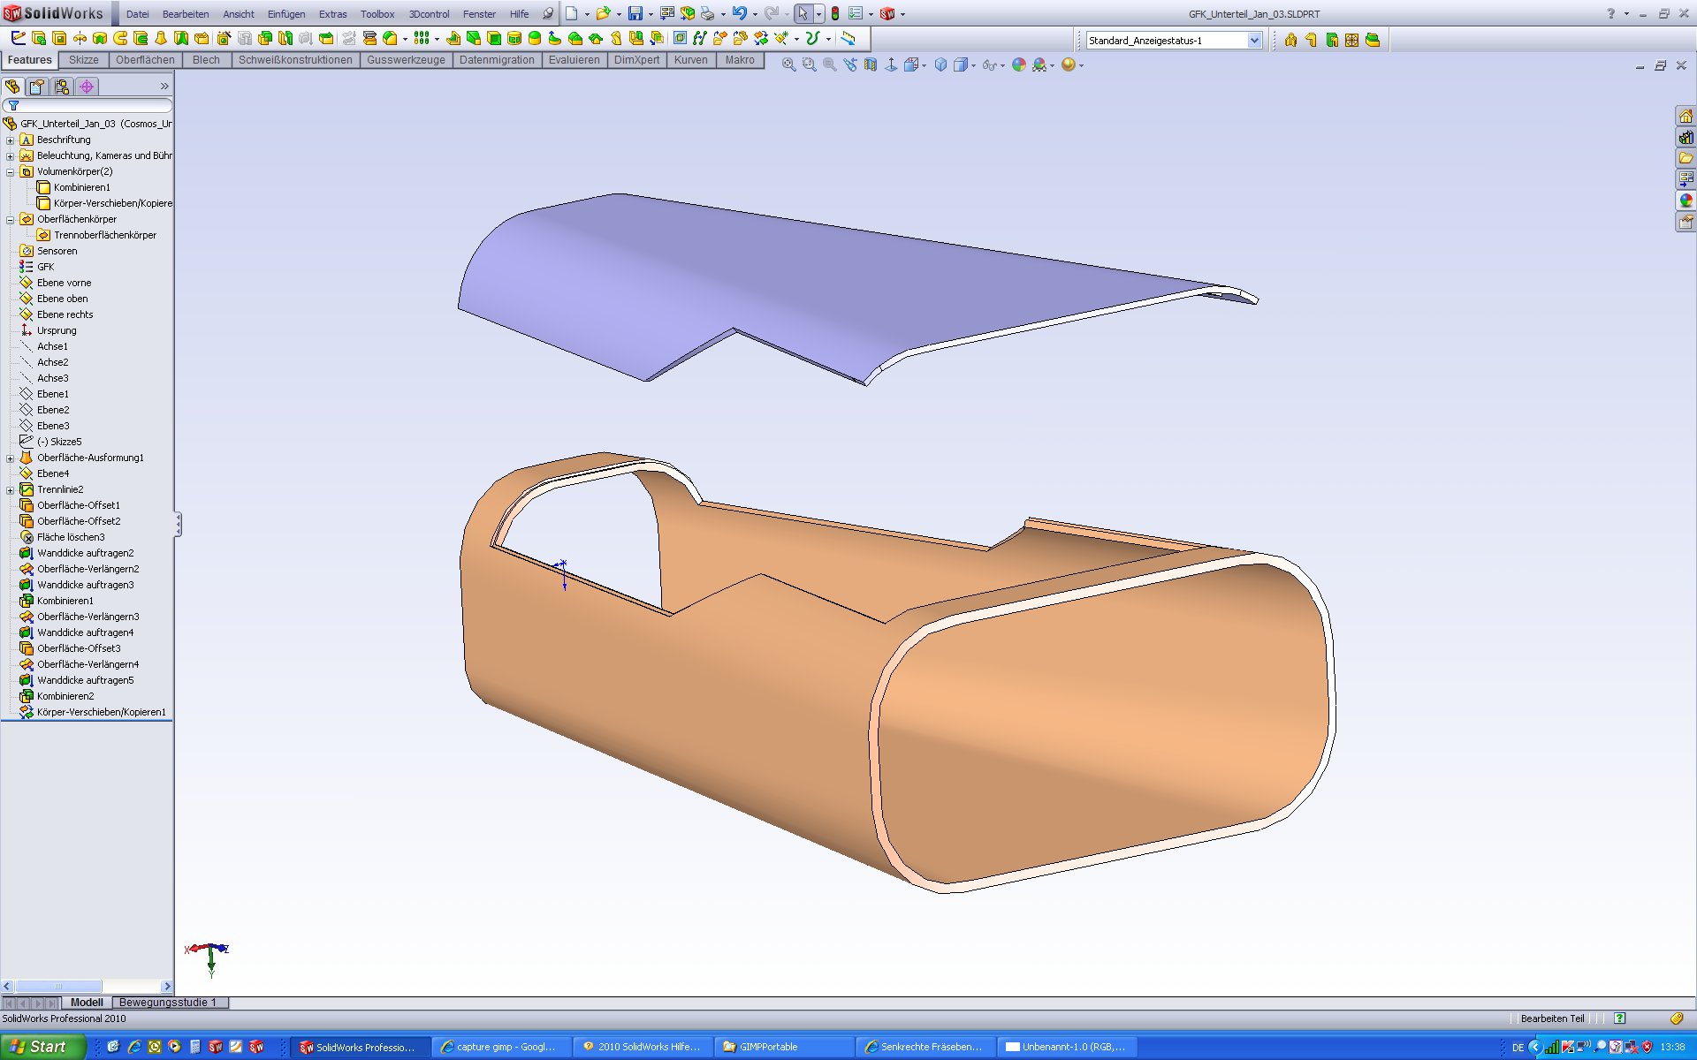Screen dimensions: 1697x1060
Task: Select Wanddicke auftragen2 feature
Action: [85, 553]
